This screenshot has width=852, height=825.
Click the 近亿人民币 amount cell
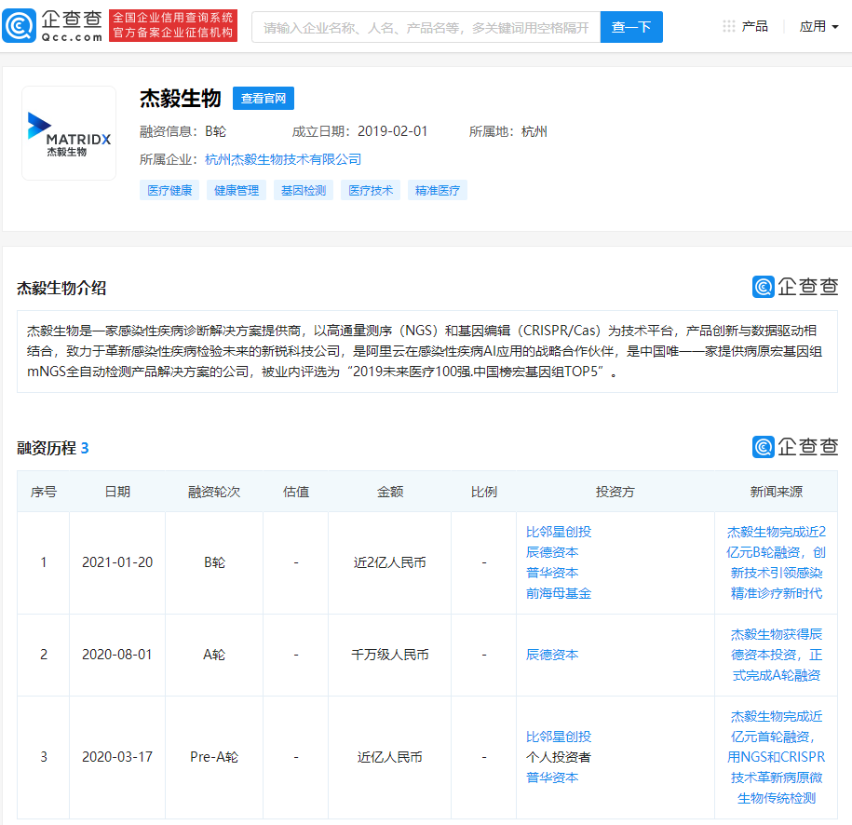pyautogui.click(x=389, y=756)
